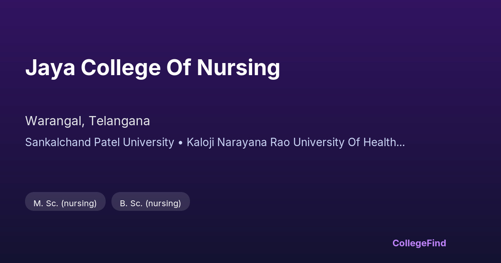Click the word College in the title
Screen dimensions: 501x263
tap(121, 68)
